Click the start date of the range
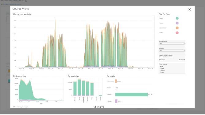The height and width of the screenshot is (115, 205). pyautogui.click(x=162, y=60)
